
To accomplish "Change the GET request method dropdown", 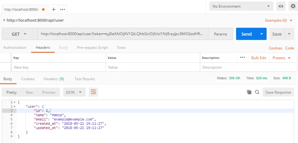I will [20, 34].
